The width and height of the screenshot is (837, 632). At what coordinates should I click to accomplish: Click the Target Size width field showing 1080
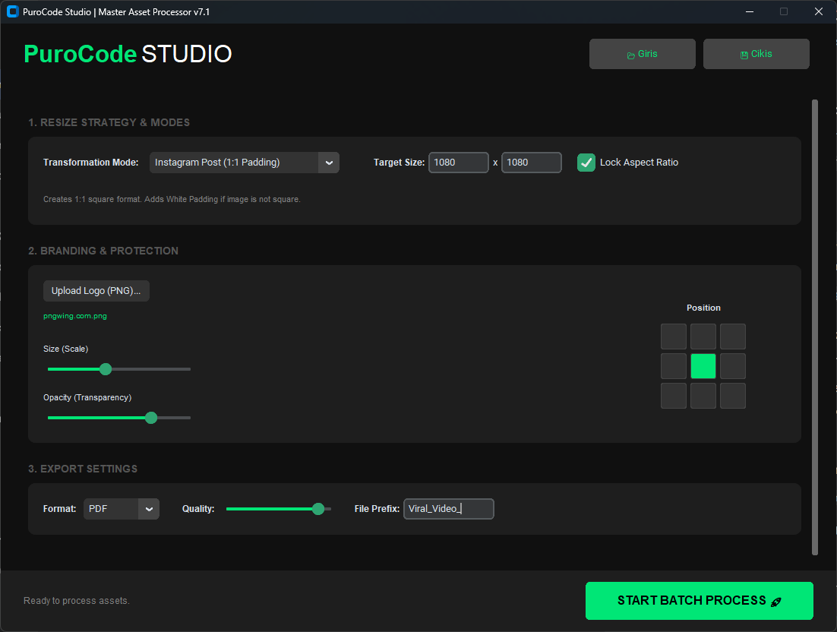click(x=458, y=162)
